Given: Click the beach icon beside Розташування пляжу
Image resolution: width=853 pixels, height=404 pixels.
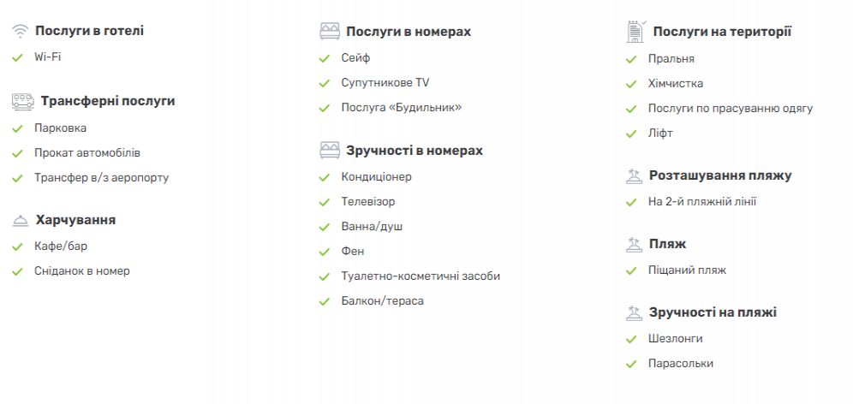Looking at the screenshot, I should [634, 176].
